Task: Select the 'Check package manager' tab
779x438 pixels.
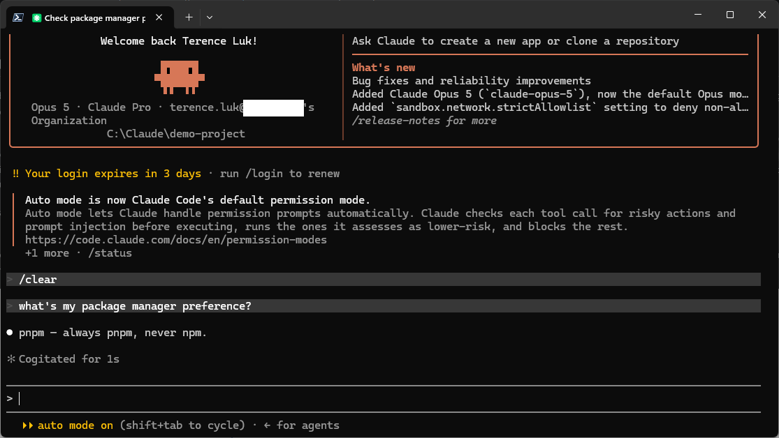Action: pyautogui.click(x=90, y=18)
